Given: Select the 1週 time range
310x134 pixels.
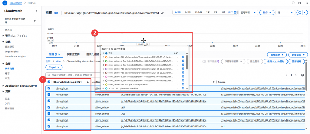Looking at the screenshot, I should click(x=223, y=12).
